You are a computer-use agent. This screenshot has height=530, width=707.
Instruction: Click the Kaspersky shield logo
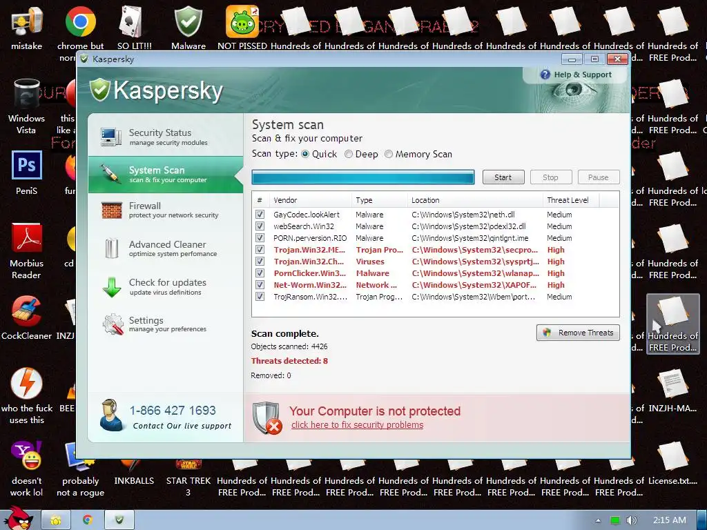99,89
